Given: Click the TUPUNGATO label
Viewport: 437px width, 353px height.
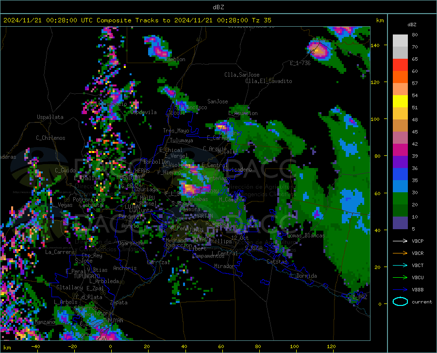Looking at the screenshot, I should (87, 276).
